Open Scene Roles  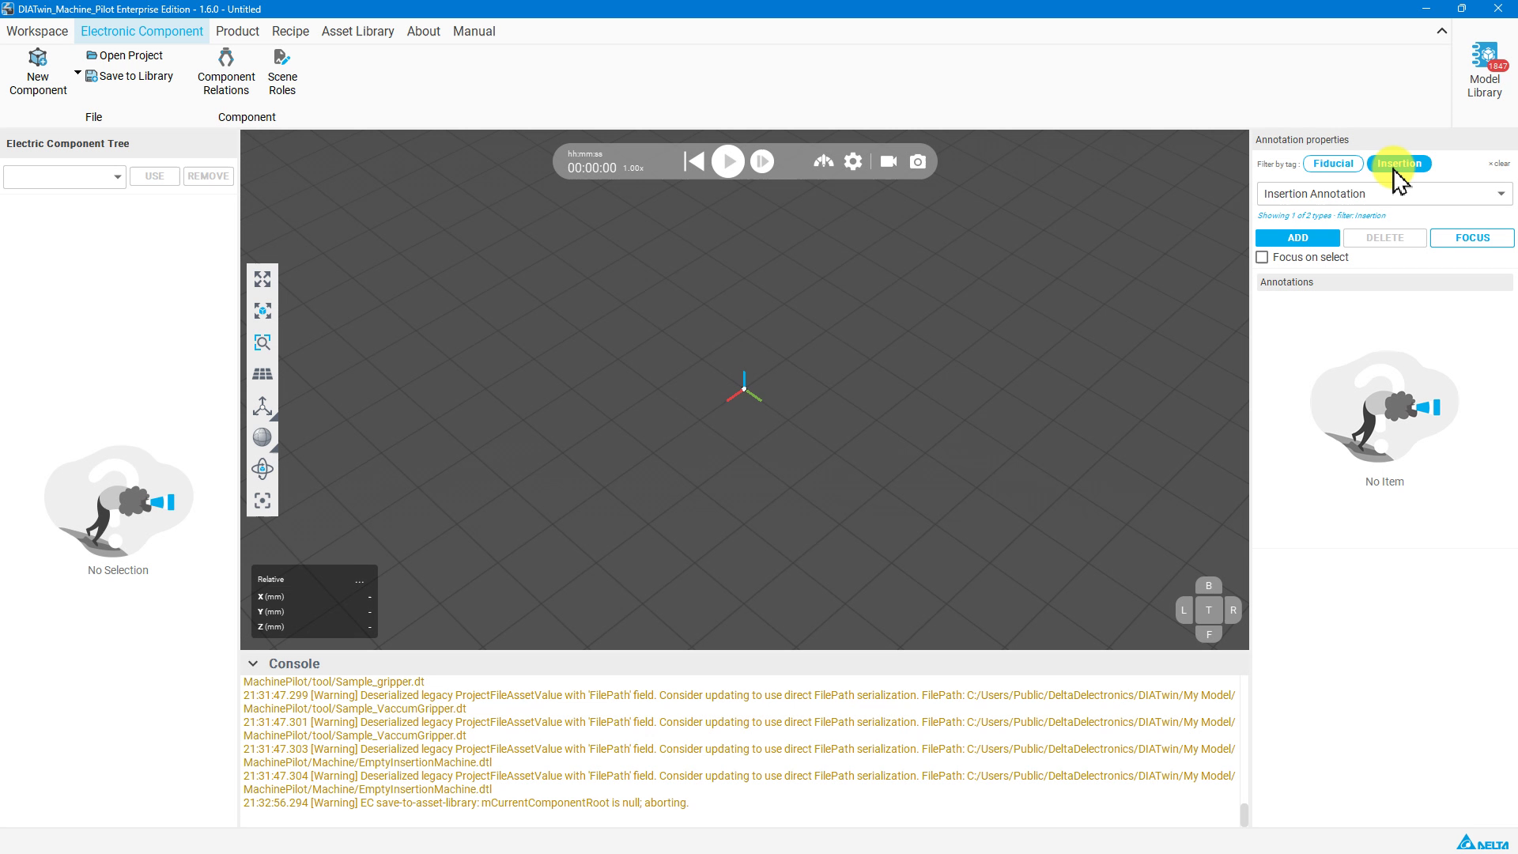coord(282,72)
